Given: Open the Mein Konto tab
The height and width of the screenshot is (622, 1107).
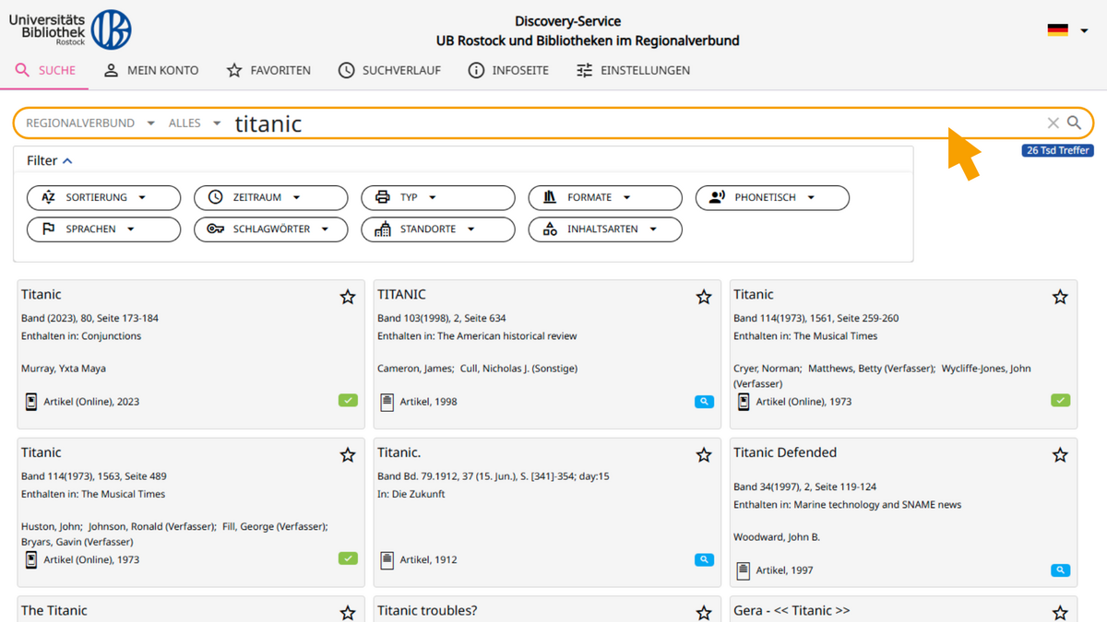Looking at the screenshot, I should click(151, 70).
